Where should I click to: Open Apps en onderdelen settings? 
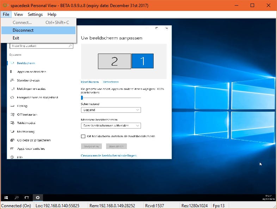[32, 72]
